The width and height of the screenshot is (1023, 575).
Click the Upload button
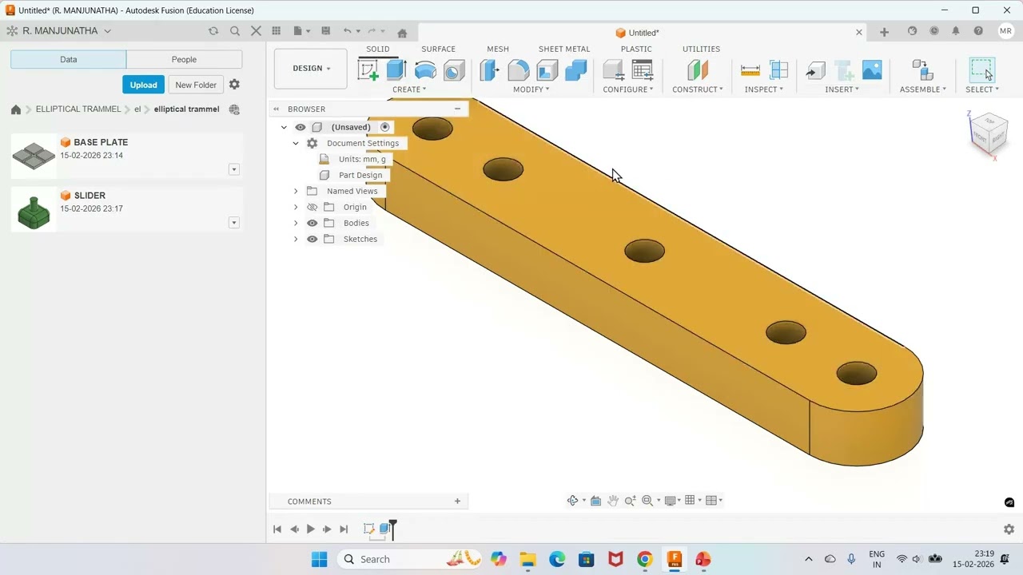pos(144,85)
